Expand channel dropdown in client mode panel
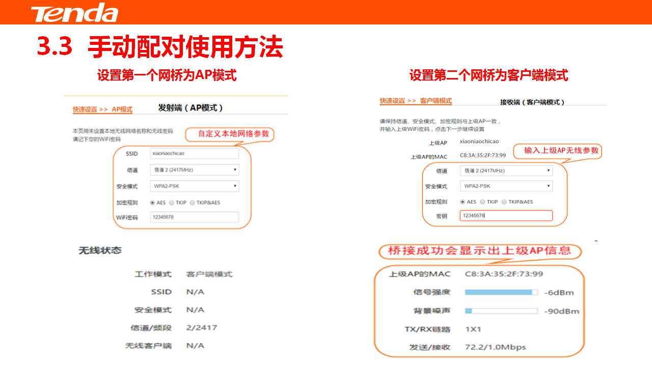 506,171
